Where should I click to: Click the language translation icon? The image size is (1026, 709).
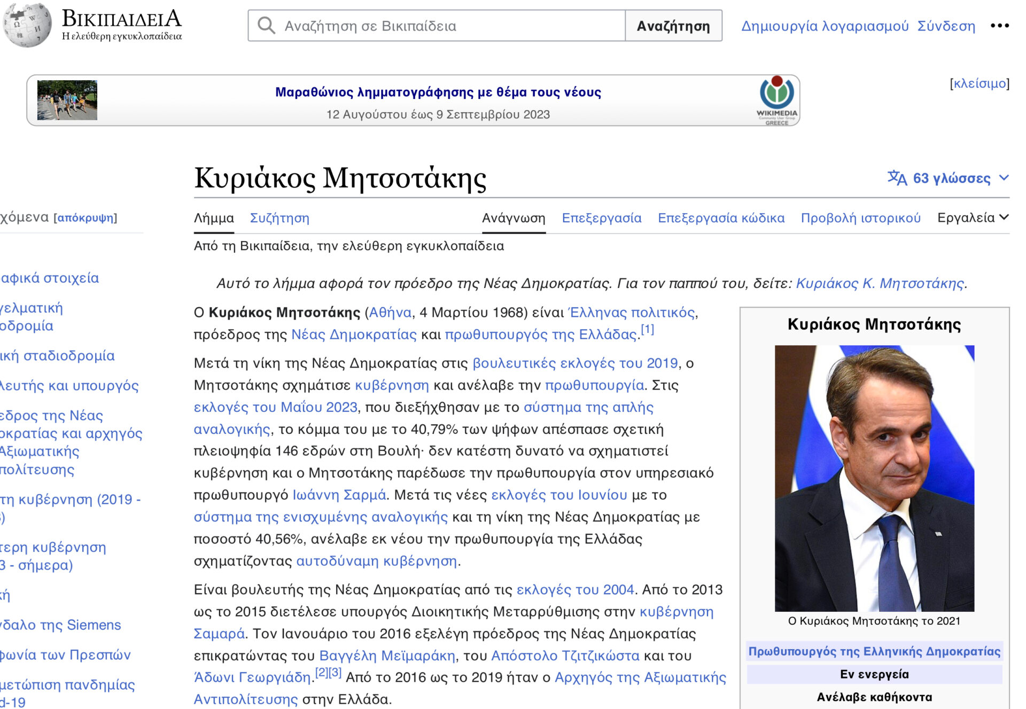(897, 178)
